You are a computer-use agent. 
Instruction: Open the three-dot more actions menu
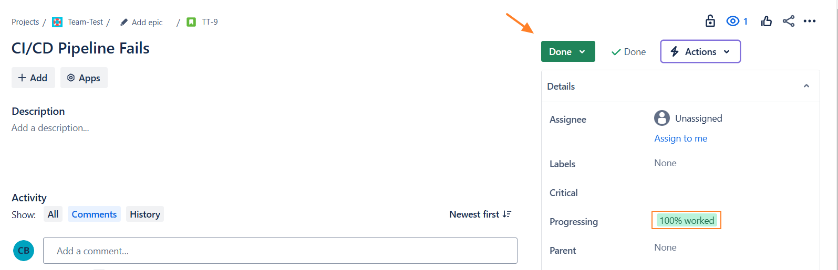point(810,21)
